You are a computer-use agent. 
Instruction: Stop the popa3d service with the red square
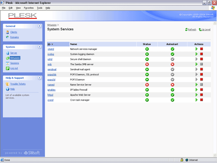tap(202, 80)
